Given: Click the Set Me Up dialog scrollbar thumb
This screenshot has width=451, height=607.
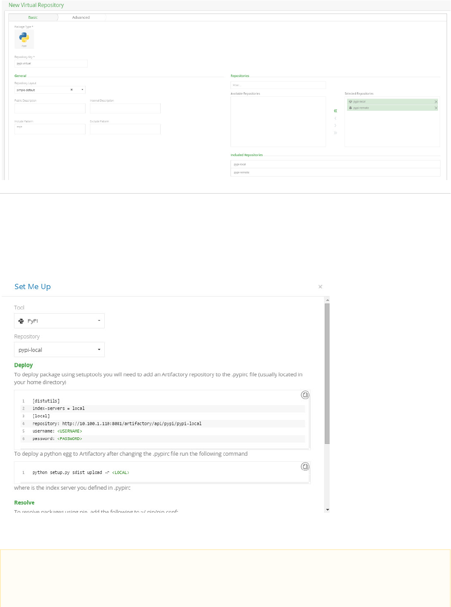Looking at the screenshot, I should pyautogui.click(x=327, y=374).
